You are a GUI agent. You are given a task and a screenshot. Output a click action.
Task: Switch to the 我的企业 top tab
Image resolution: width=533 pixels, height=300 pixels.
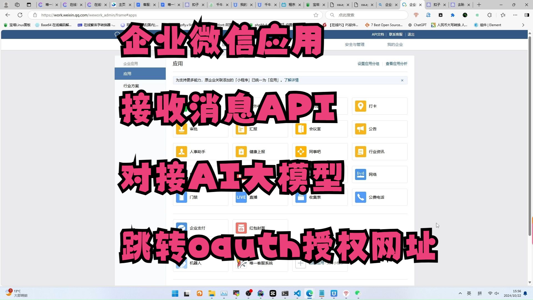click(x=395, y=44)
